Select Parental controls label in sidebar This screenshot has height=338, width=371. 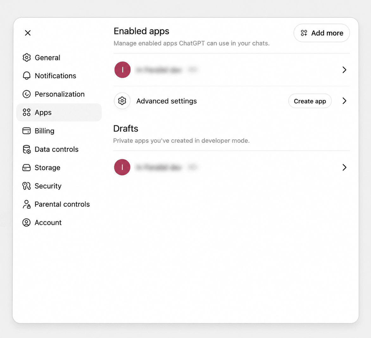[x=62, y=204]
